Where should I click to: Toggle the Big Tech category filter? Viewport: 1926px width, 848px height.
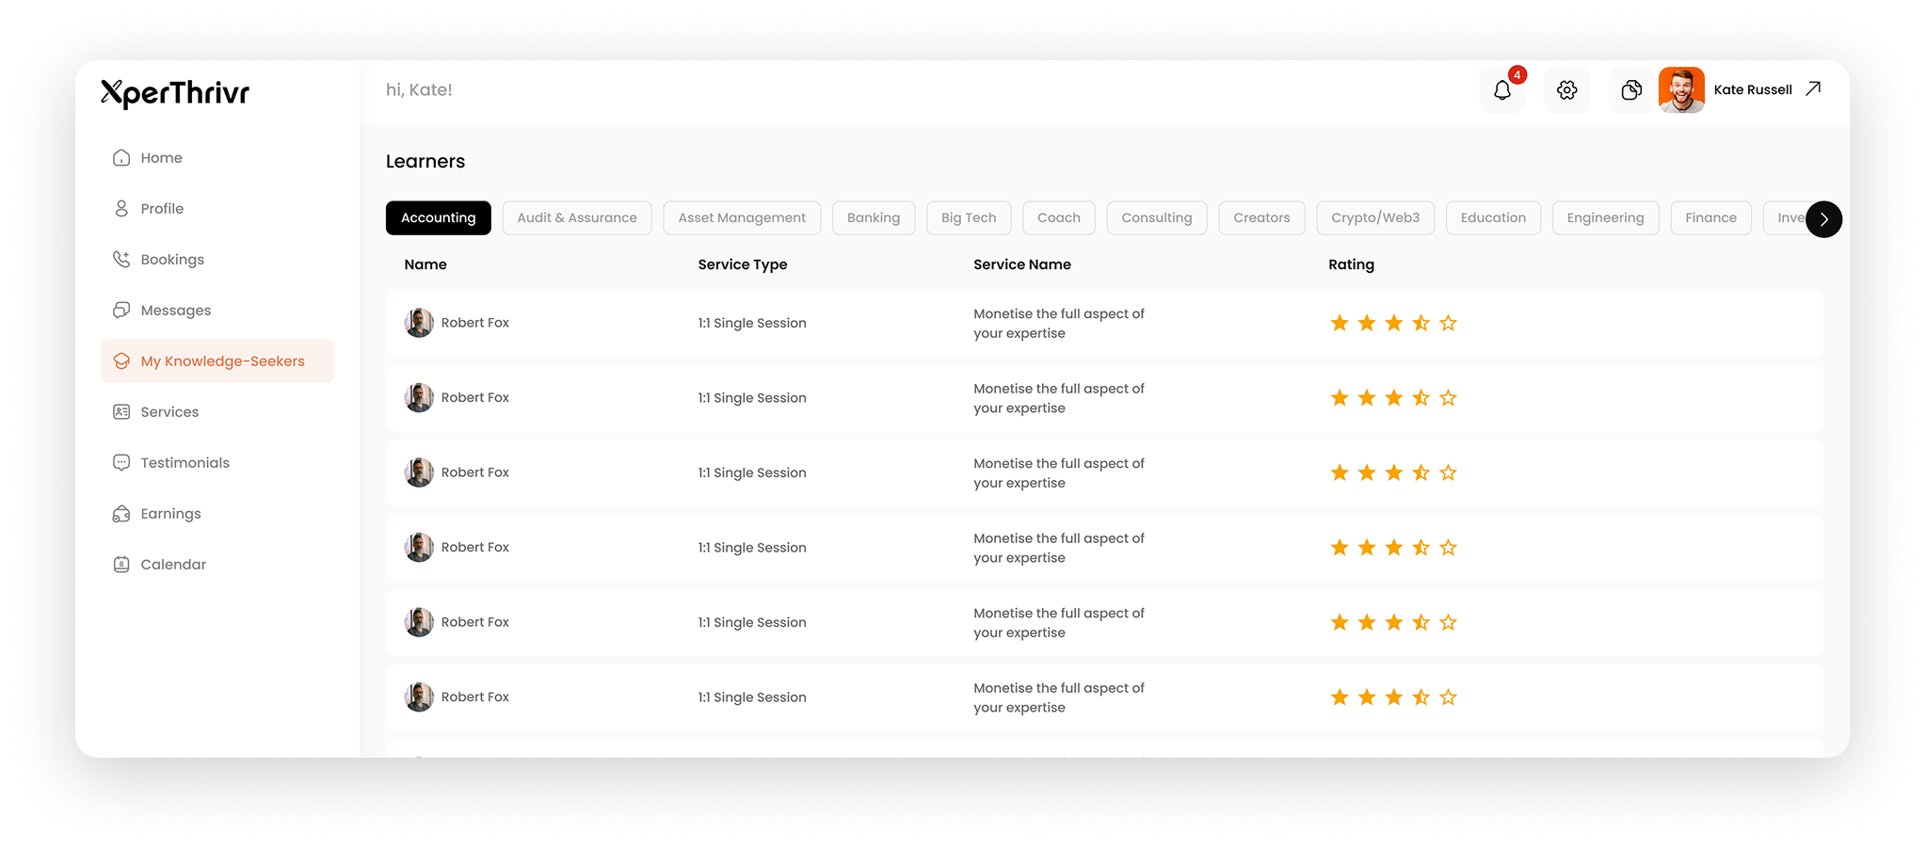coord(968,217)
